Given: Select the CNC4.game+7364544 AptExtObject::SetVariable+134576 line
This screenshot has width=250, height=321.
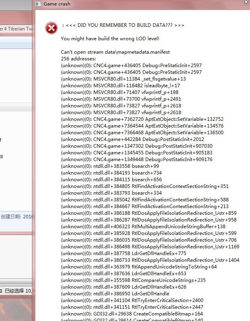Looking at the screenshot, I should (x=142, y=126).
